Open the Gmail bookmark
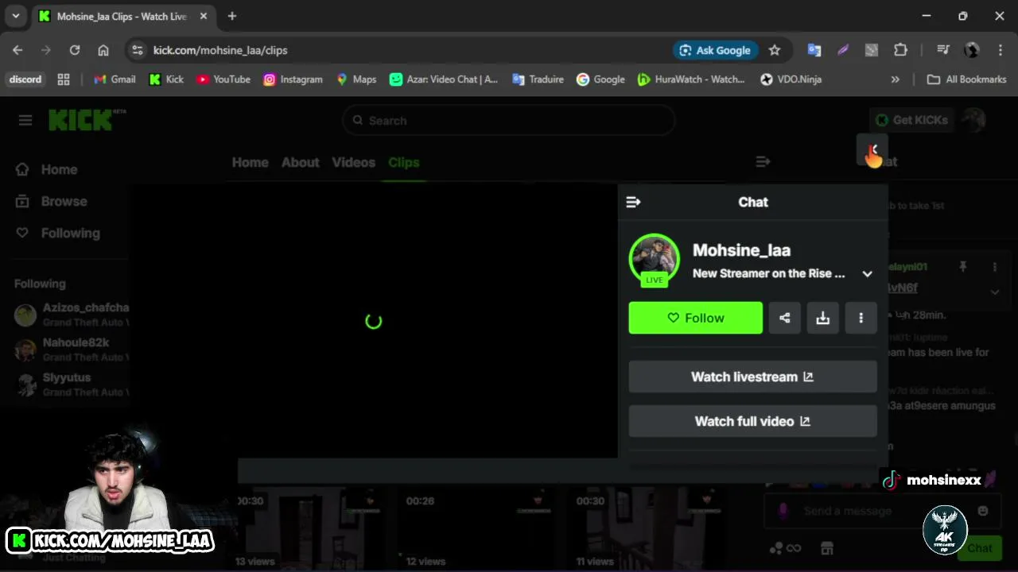 point(115,79)
